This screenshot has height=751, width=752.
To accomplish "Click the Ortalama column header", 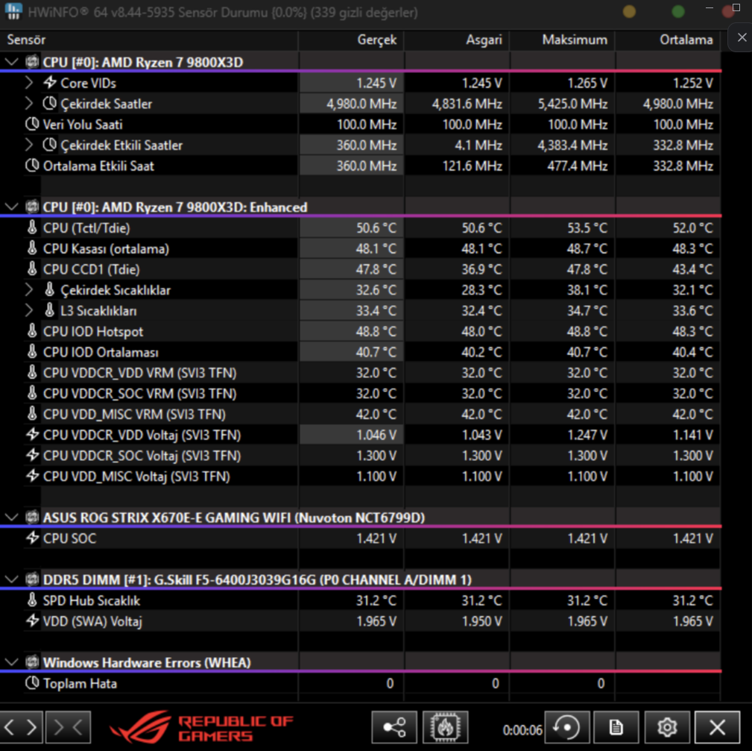I will coord(668,40).
